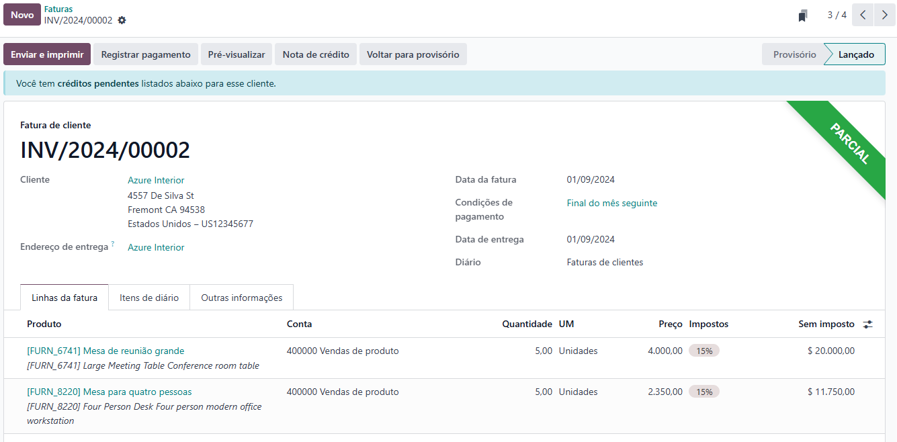
Task: Open column settings icon in table header
Action: coord(868,324)
